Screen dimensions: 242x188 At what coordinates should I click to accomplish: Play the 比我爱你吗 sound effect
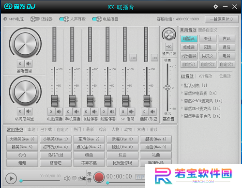tap(122, 163)
